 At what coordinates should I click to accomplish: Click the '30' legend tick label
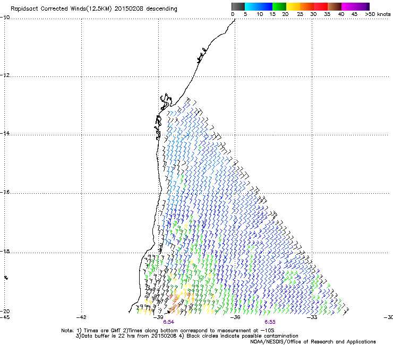[313, 14]
